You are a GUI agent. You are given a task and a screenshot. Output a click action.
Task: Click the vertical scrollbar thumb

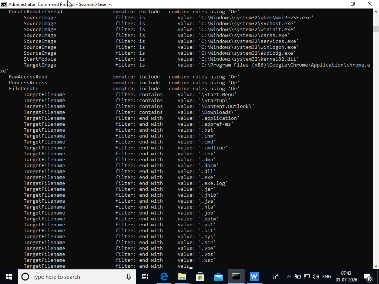[x=376, y=29]
